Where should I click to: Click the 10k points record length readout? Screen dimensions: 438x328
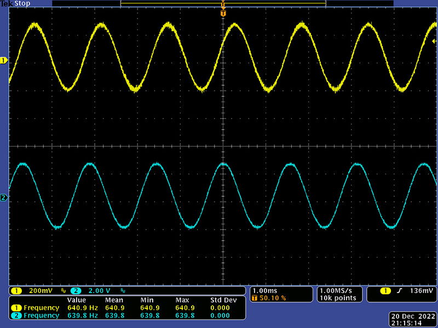[338, 298]
